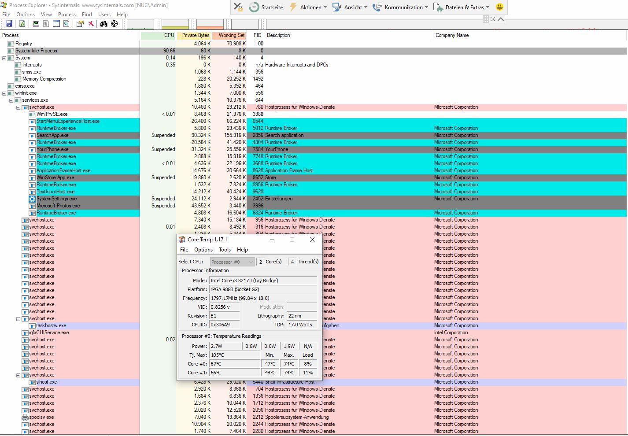Click the Kommunikation phone and chat icon
This screenshot has height=436, width=628.
click(x=377, y=7)
